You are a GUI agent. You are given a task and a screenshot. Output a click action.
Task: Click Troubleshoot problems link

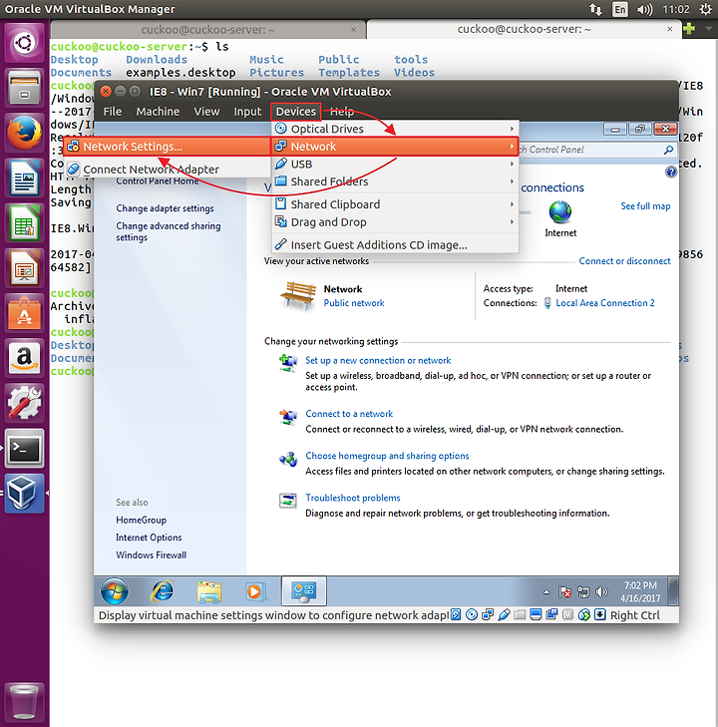click(x=353, y=498)
